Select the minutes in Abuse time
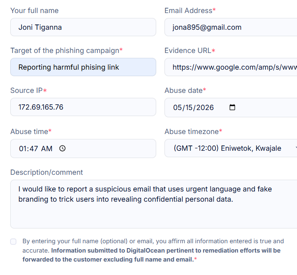 [33, 149]
